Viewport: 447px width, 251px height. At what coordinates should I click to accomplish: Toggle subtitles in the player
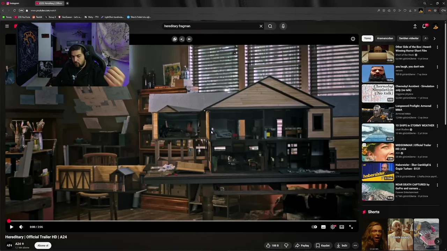coord(323,227)
